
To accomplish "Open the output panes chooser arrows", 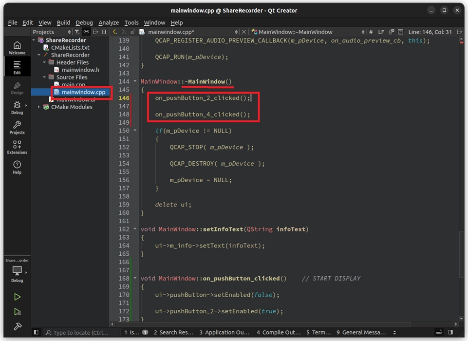I will coord(394,332).
